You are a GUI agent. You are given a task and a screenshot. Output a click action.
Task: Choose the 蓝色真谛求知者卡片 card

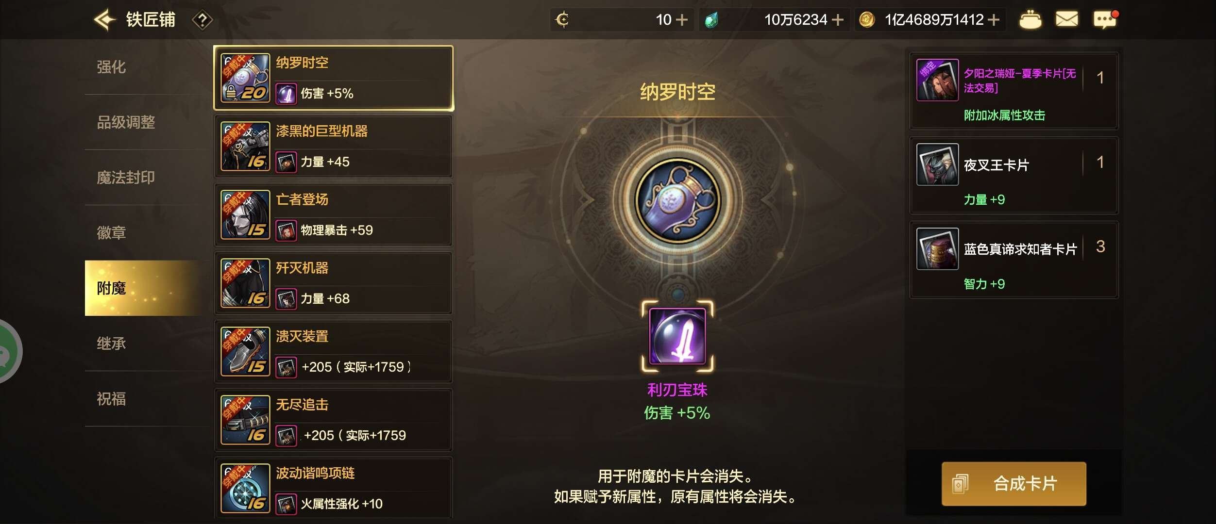(1014, 260)
